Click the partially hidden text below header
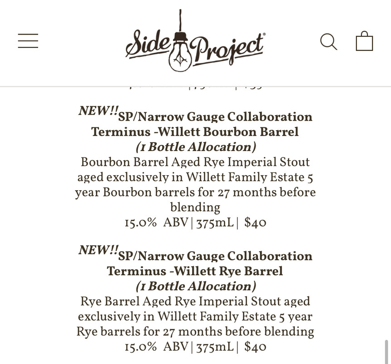Viewport: 391px width, 364px height. coord(195,88)
